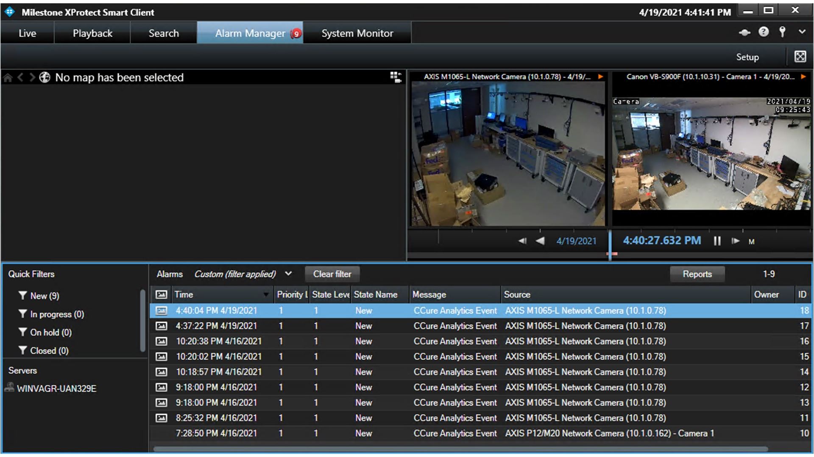Click the globe map selector icon

45,77
